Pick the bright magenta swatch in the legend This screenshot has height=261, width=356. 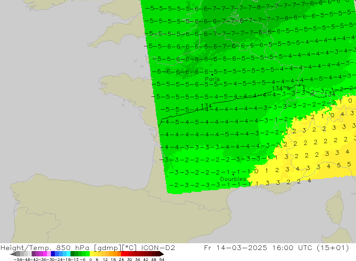click(x=45, y=254)
